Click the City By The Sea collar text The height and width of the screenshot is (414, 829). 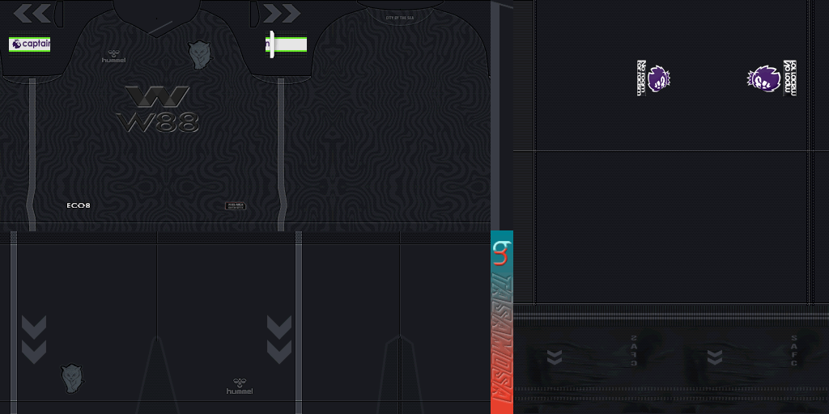[x=401, y=14]
